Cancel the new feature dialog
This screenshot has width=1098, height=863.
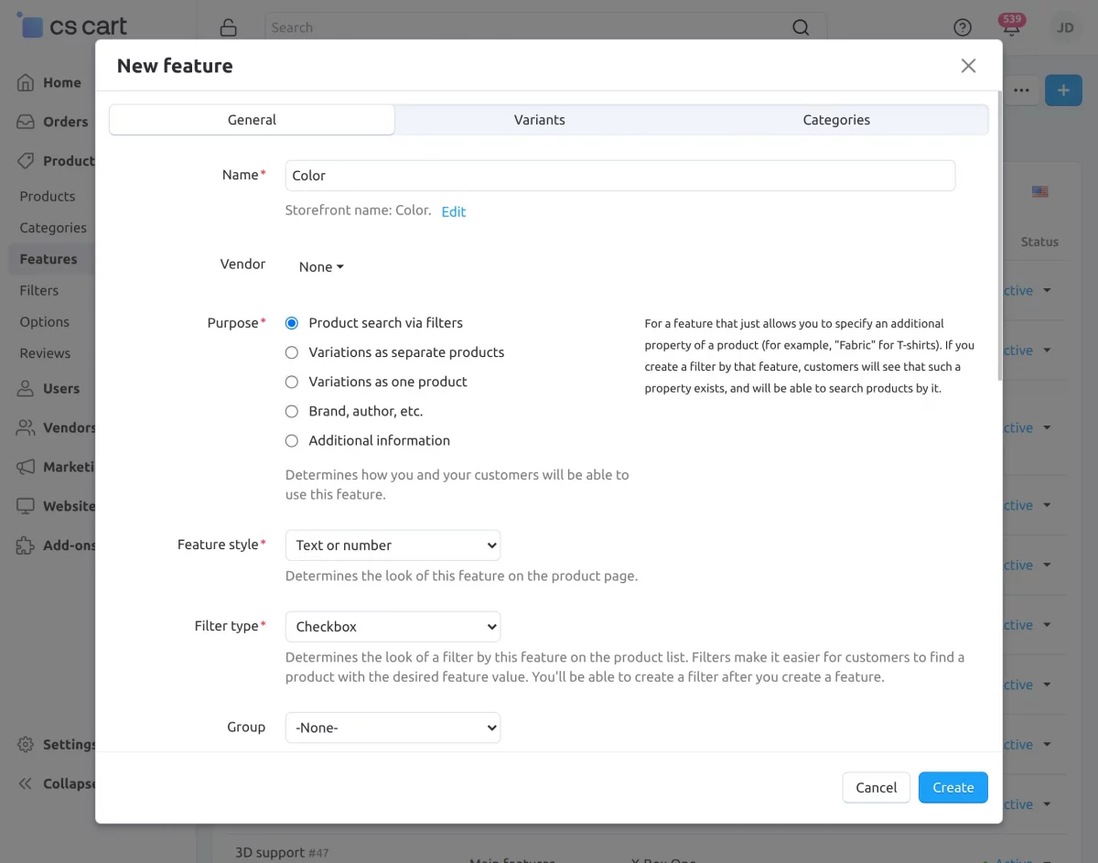877,787
